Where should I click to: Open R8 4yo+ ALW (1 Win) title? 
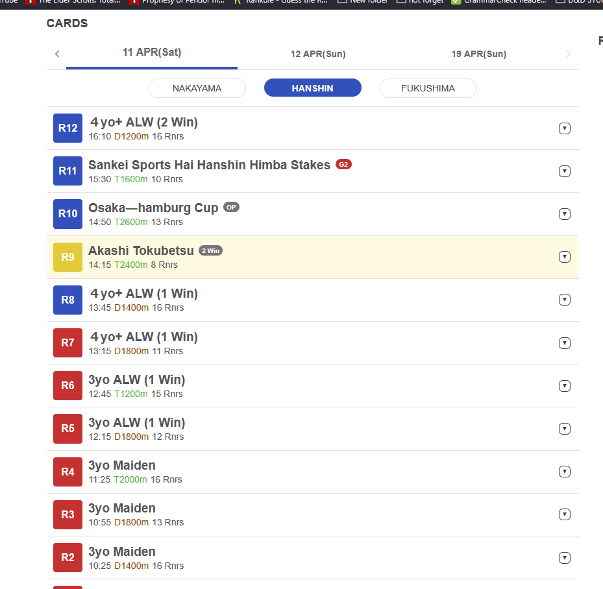tap(144, 294)
